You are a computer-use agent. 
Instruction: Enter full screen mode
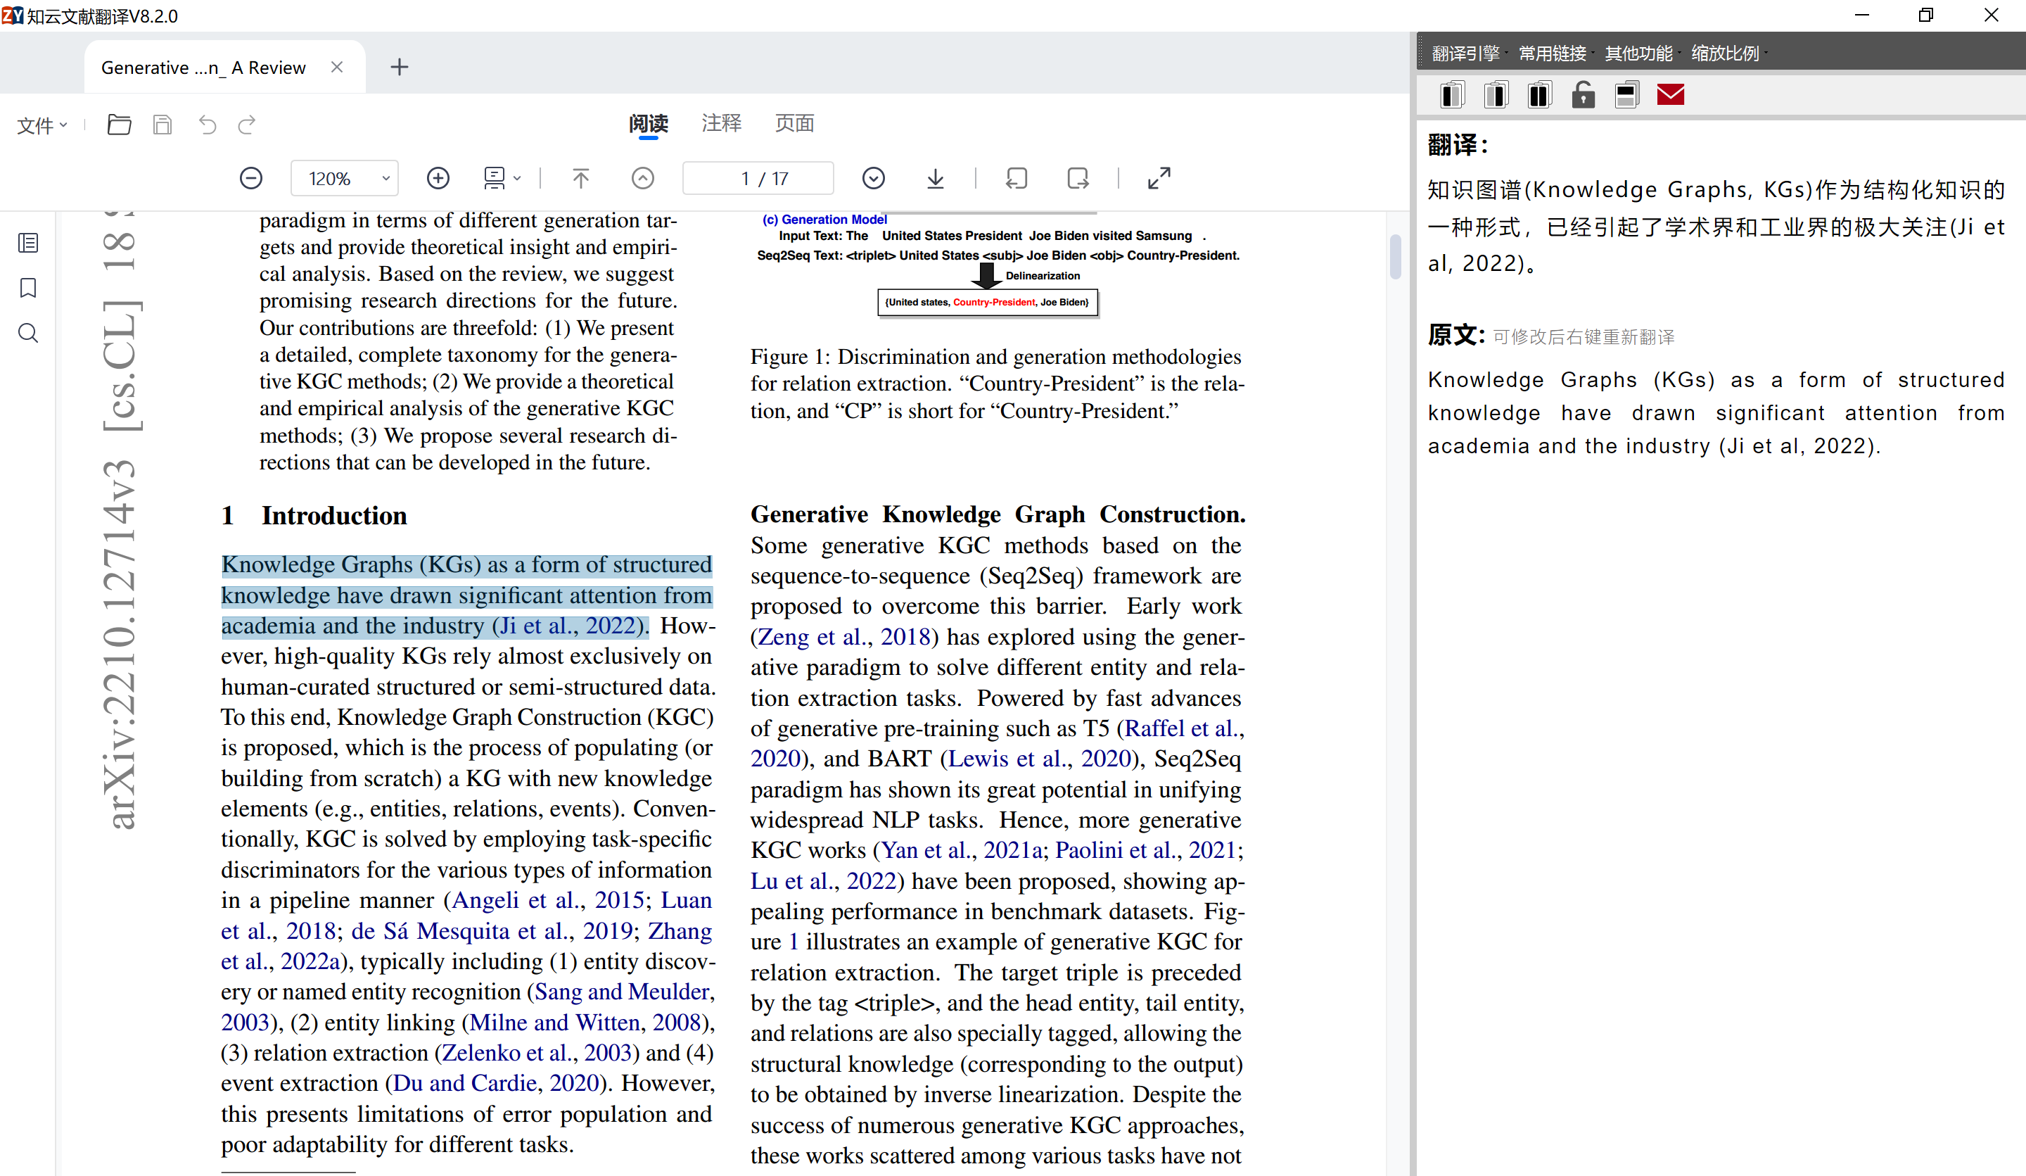click(x=1159, y=178)
